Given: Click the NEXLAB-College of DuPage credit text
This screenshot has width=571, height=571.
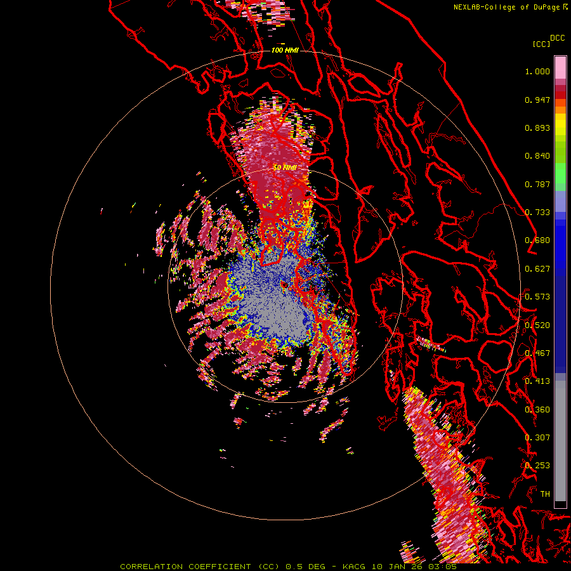Looking at the screenshot, I should click(x=508, y=7).
